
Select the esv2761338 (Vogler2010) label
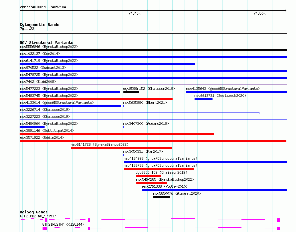coord(165,186)
